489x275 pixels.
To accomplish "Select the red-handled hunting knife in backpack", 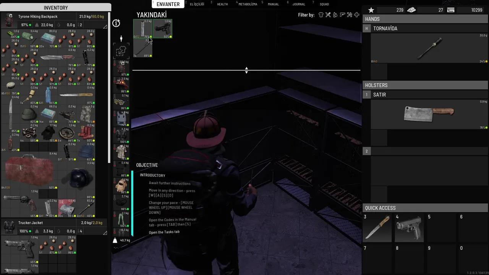I will pos(57,58).
